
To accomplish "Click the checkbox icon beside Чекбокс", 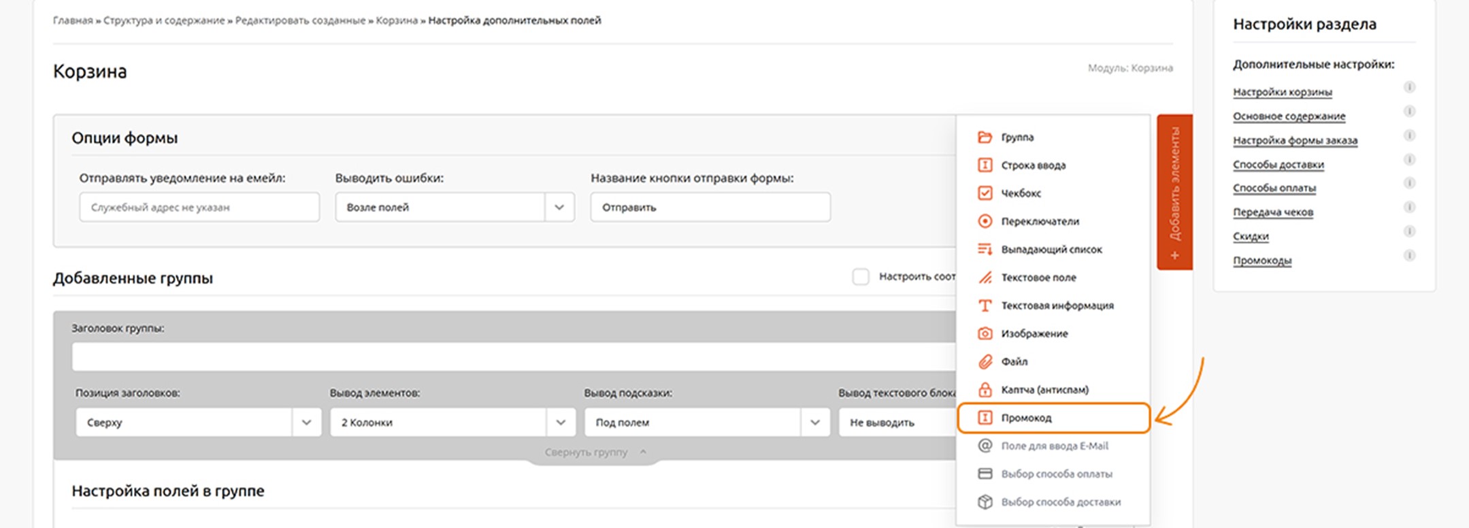I will coord(985,193).
